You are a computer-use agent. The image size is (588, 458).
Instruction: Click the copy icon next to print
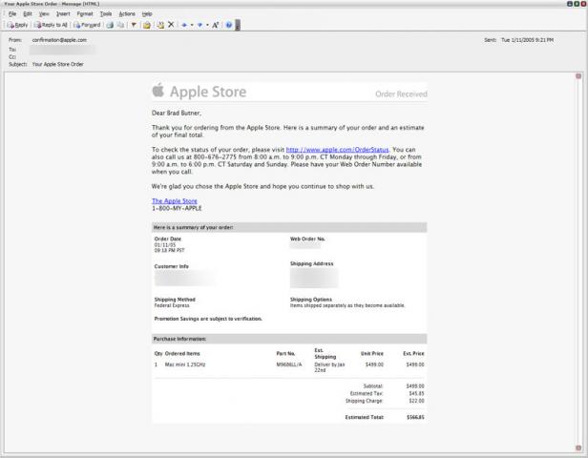point(120,25)
